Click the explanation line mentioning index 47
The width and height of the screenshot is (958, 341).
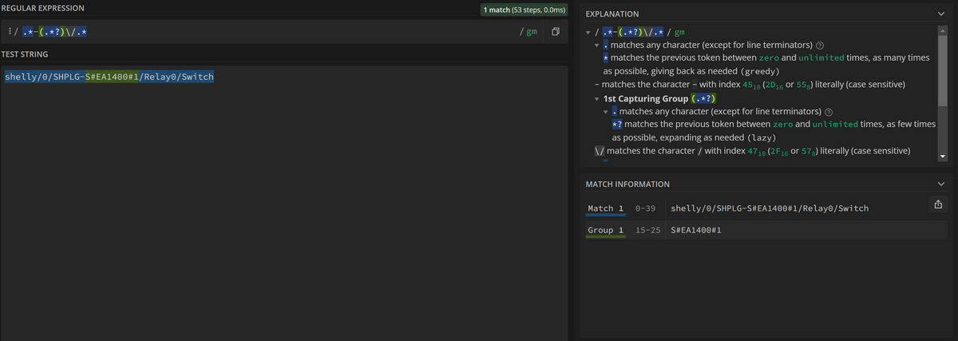pos(752,151)
